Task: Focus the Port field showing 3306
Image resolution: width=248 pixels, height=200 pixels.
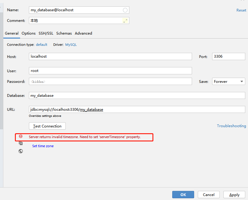Action: click(229, 56)
